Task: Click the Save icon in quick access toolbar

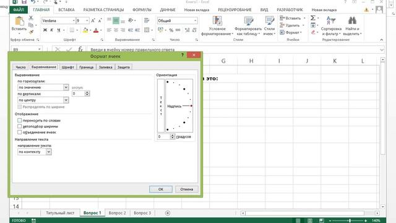Action: 24,2
